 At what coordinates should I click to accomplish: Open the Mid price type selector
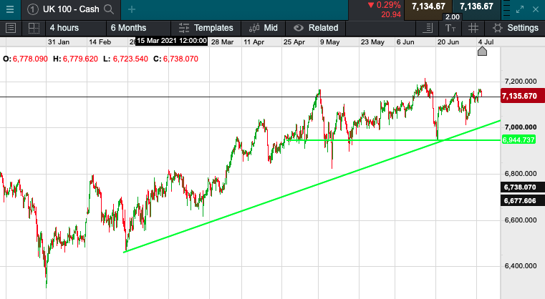tap(263, 28)
